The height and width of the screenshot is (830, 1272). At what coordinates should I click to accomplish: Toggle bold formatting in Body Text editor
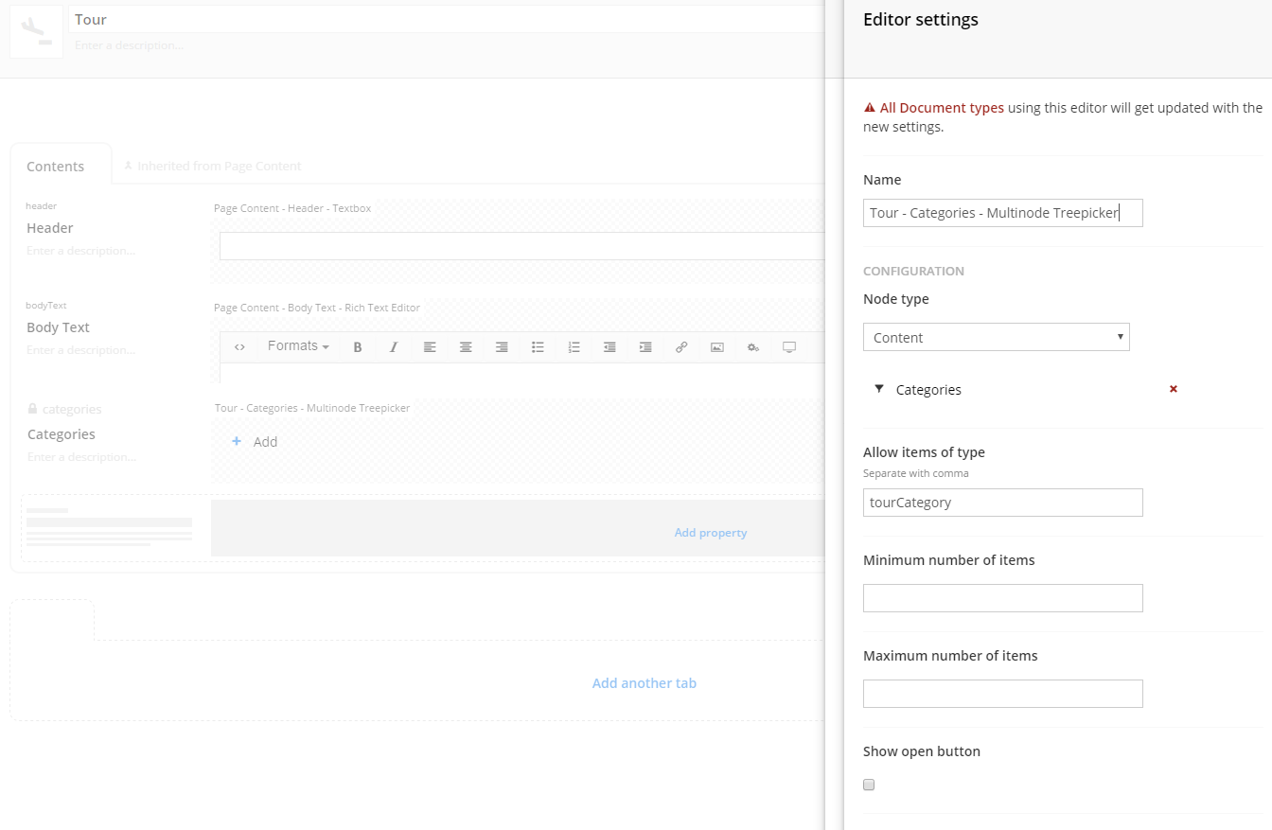pyautogui.click(x=358, y=347)
